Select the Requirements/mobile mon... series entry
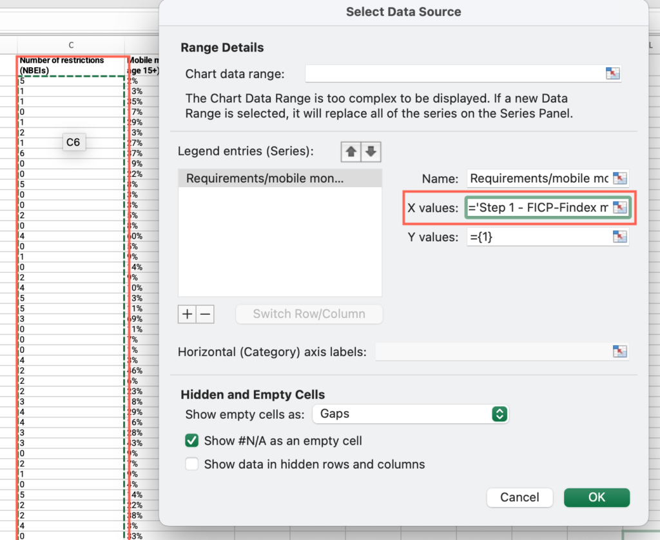 [280, 179]
